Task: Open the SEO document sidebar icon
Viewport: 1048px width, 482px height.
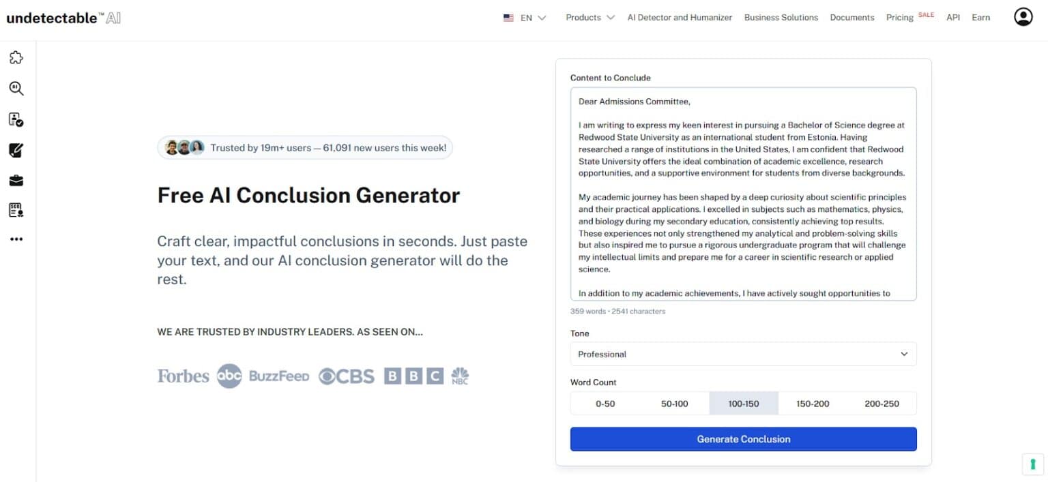Action: 16,210
